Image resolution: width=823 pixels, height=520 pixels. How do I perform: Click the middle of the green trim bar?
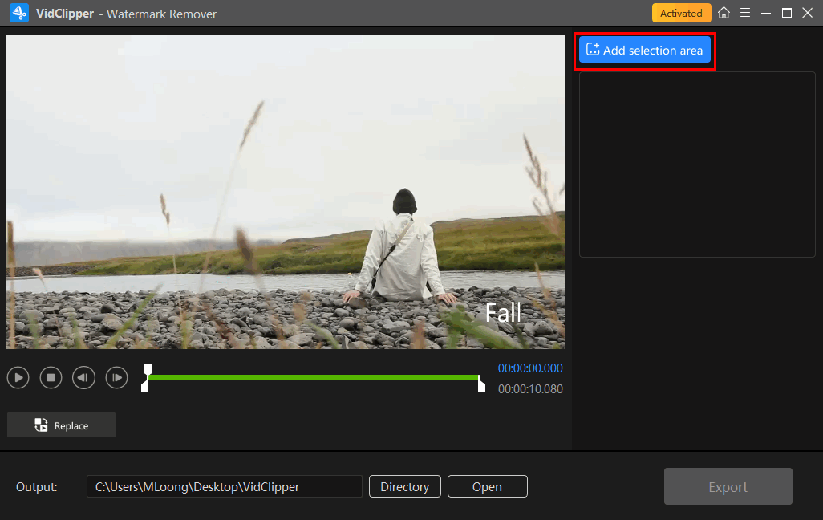314,377
